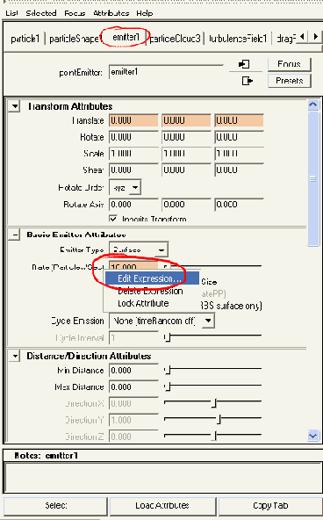Open the Emitter Type dropdown
This screenshot has height=520, width=323.
(139, 249)
